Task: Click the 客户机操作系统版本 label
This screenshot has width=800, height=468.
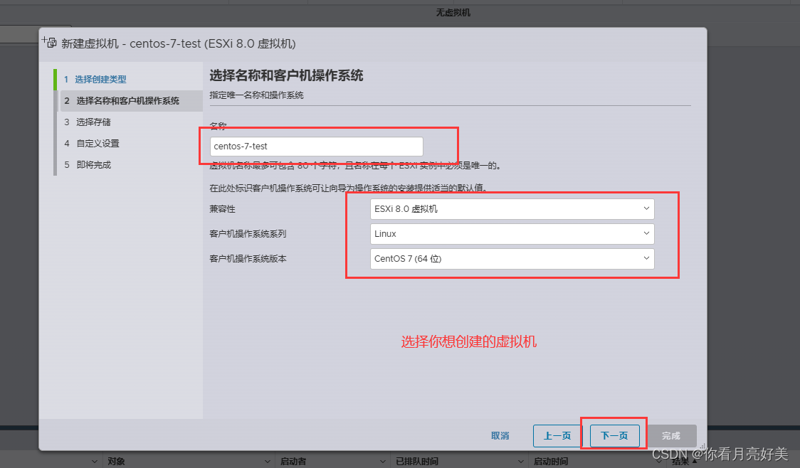Action: click(x=248, y=259)
